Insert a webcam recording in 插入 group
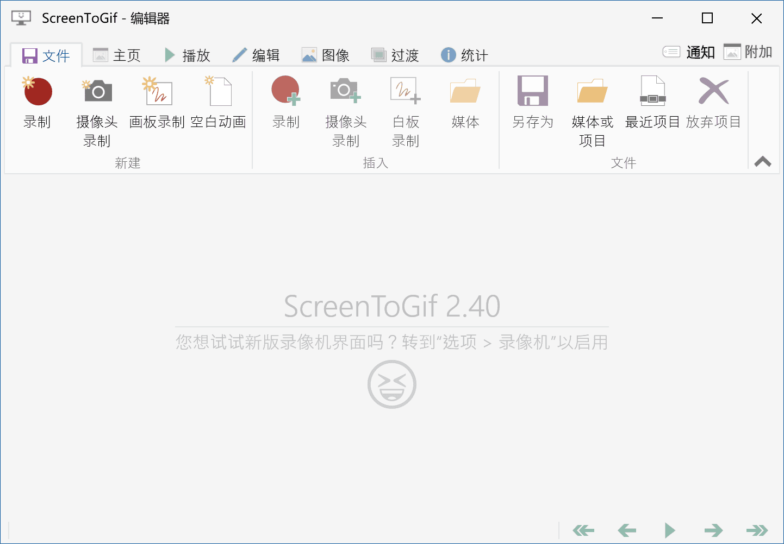Viewport: 784px width, 544px height. click(346, 112)
